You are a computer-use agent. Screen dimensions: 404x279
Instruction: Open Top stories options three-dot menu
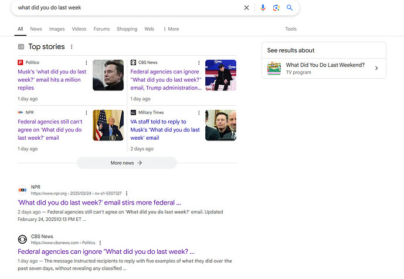72,47
